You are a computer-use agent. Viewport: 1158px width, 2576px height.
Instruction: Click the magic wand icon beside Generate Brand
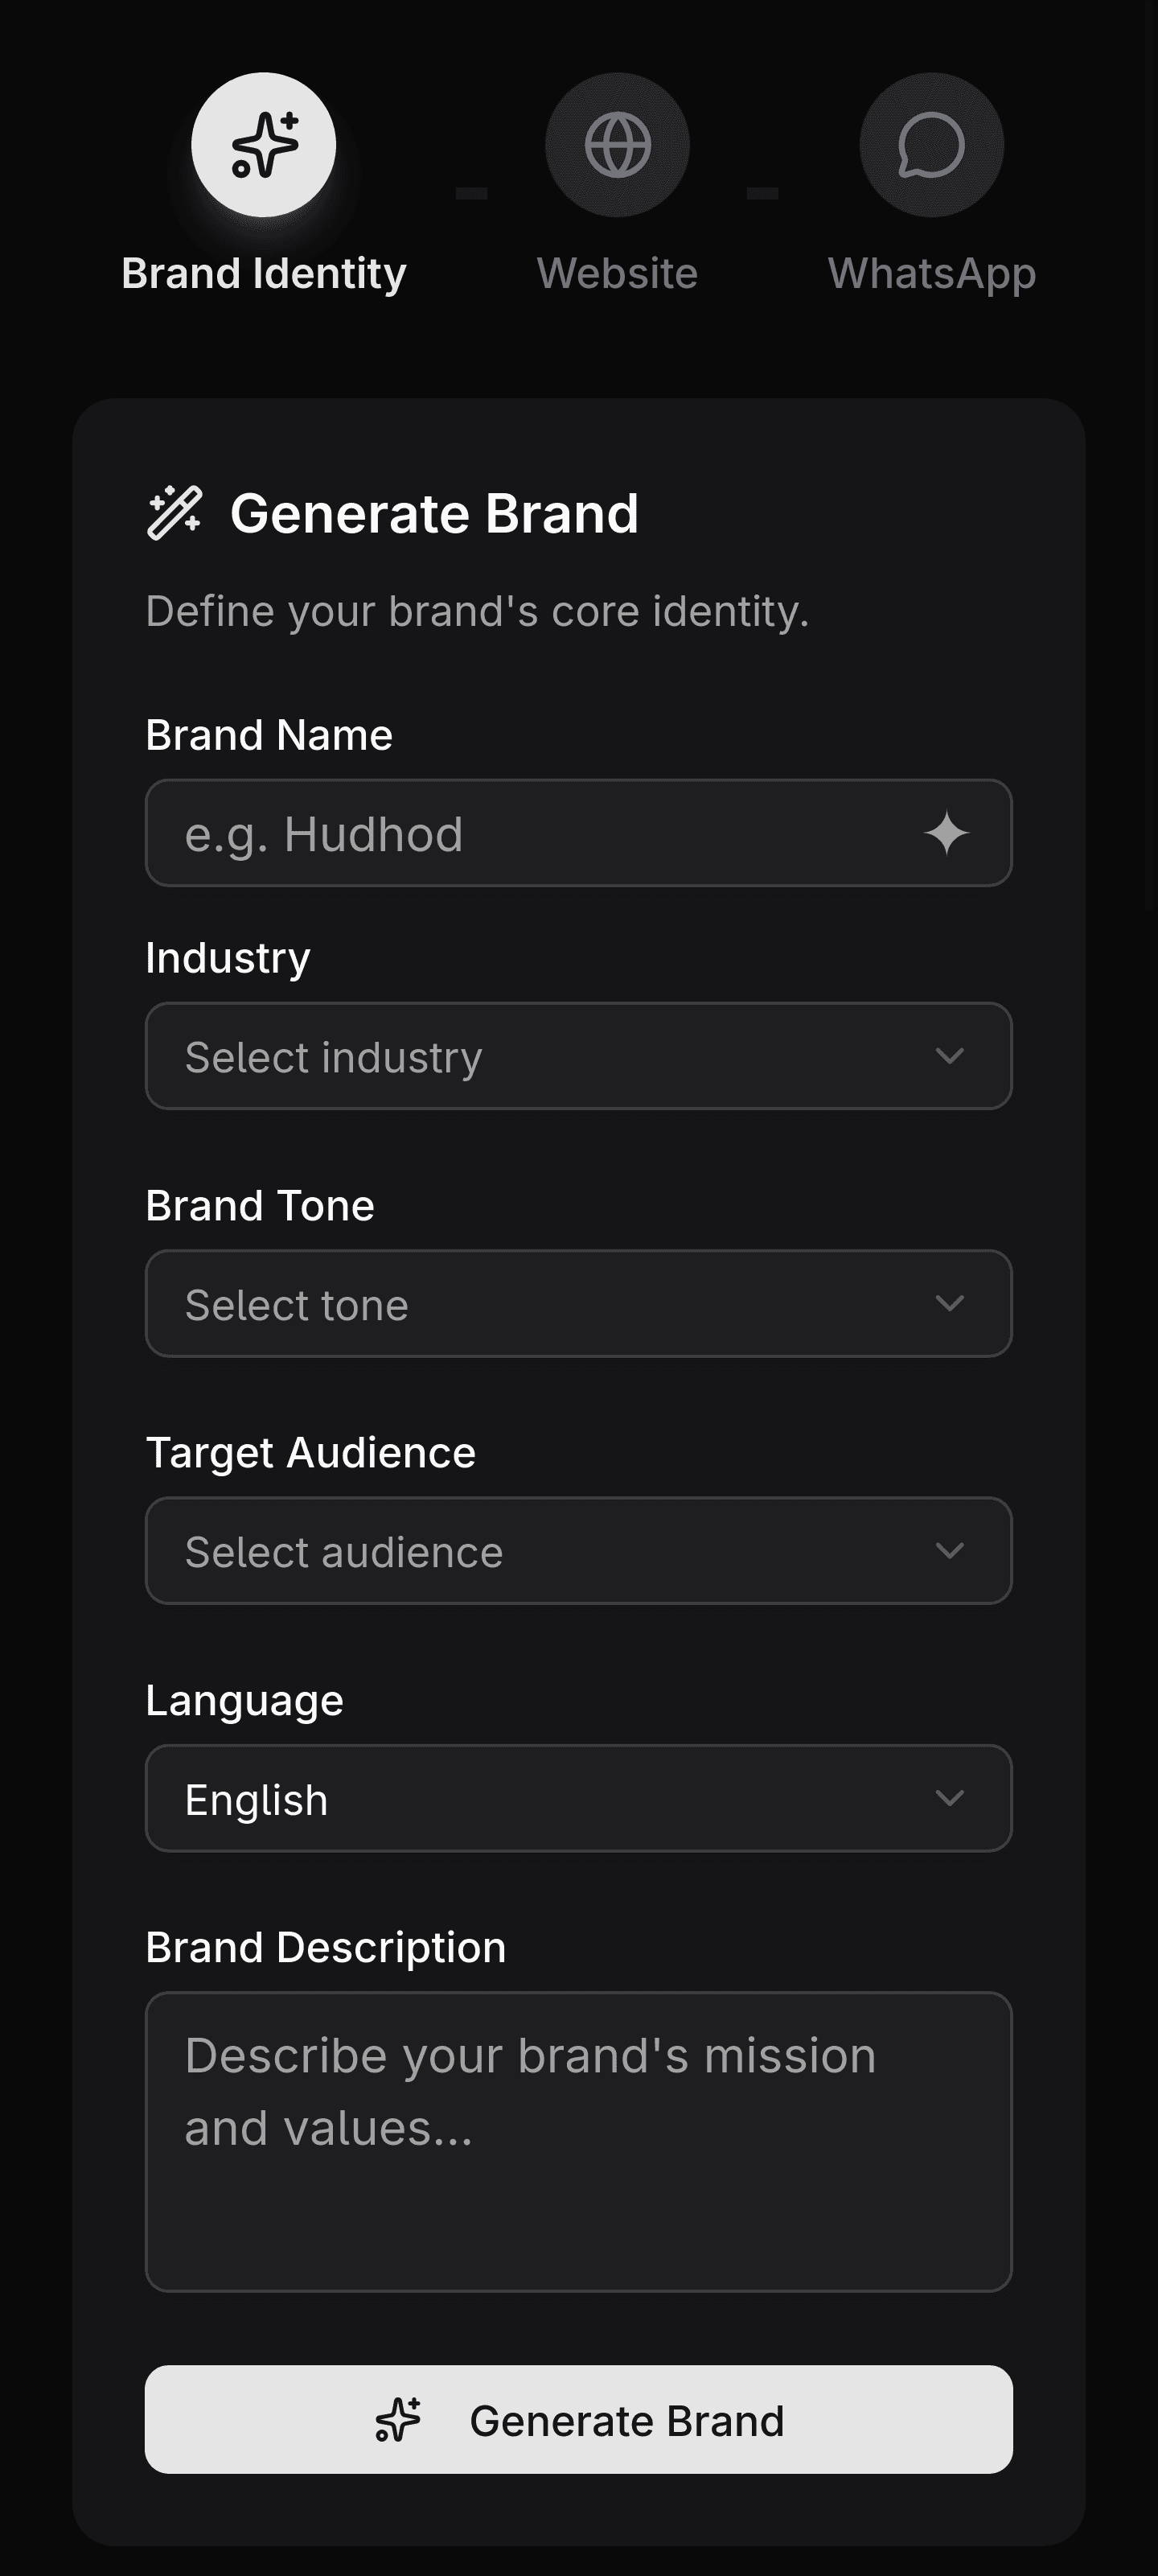[x=175, y=513]
